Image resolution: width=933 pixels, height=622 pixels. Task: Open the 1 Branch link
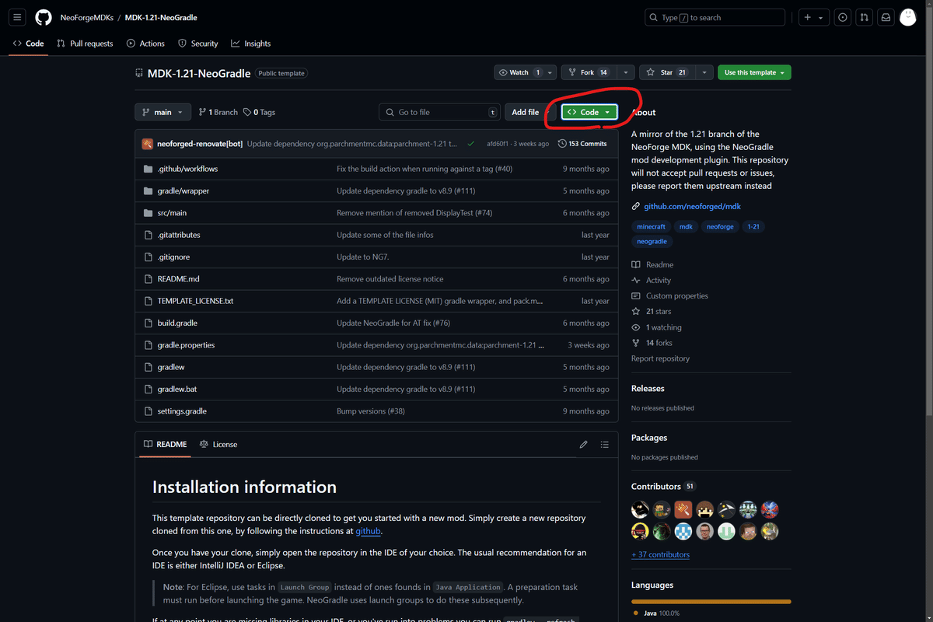click(x=218, y=112)
